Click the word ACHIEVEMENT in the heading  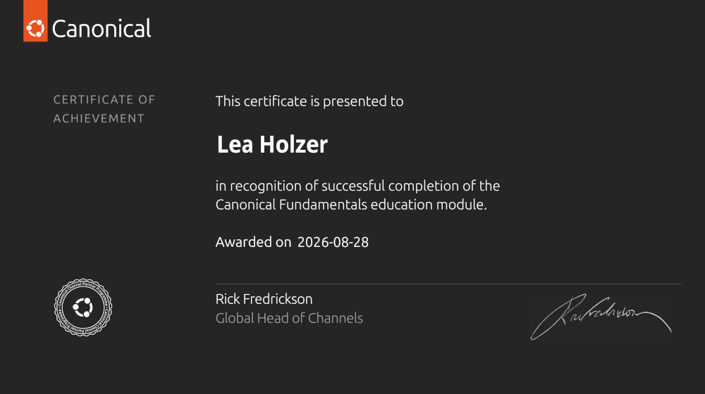click(x=99, y=118)
